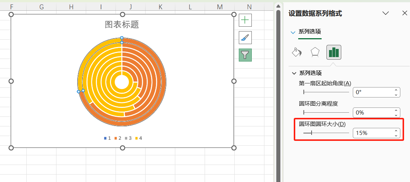Close the format data series pane

[404, 13]
